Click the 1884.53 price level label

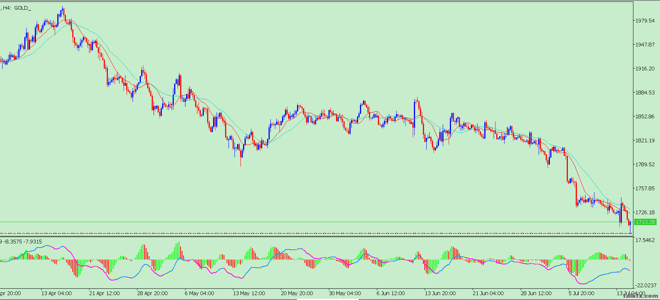pyautogui.click(x=645, y=93)
